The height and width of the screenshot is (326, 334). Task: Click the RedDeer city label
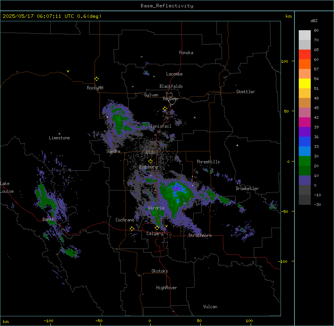170,99
